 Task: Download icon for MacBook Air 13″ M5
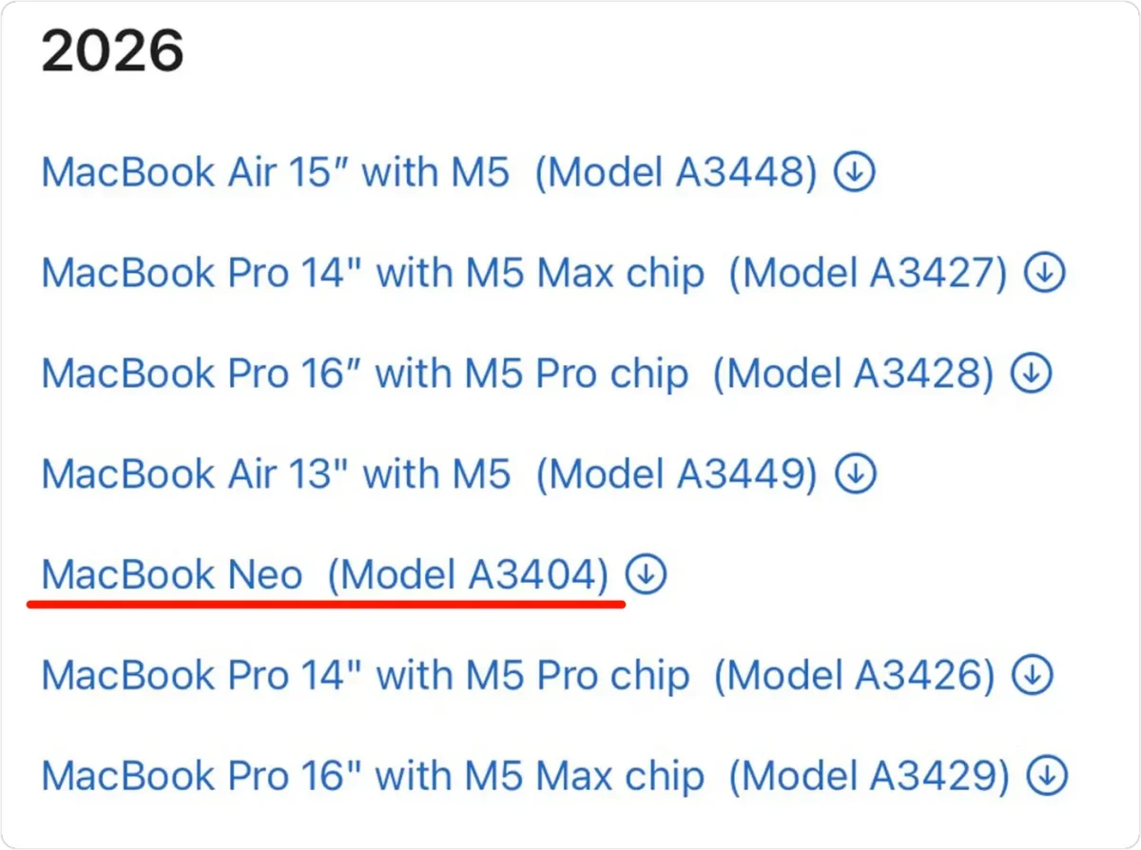click(855, 473)
